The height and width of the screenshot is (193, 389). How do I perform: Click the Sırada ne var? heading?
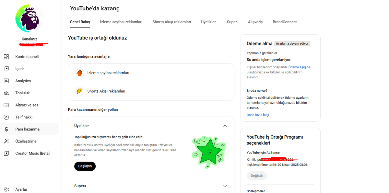pos(257,91)
